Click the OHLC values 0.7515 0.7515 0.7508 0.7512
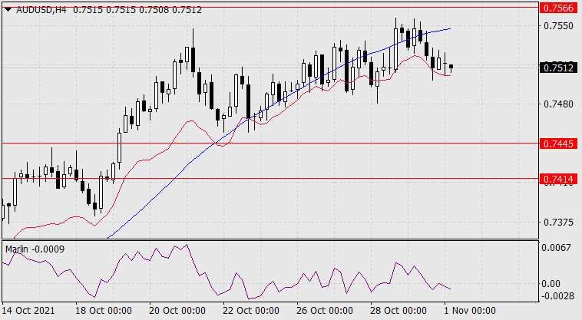The width and height of the screenshot is (582, 320). tap(137, 10)
